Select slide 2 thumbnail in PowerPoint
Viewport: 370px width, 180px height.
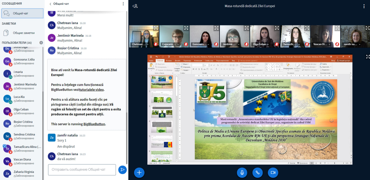[x=162, y=97]
